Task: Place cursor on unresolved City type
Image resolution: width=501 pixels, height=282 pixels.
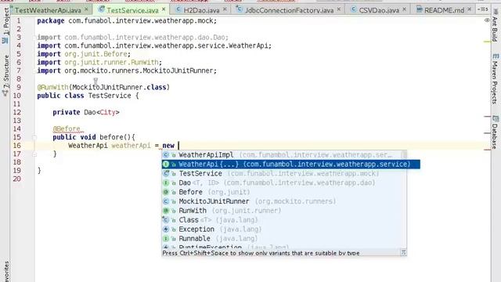Action: tap(108, 112)
